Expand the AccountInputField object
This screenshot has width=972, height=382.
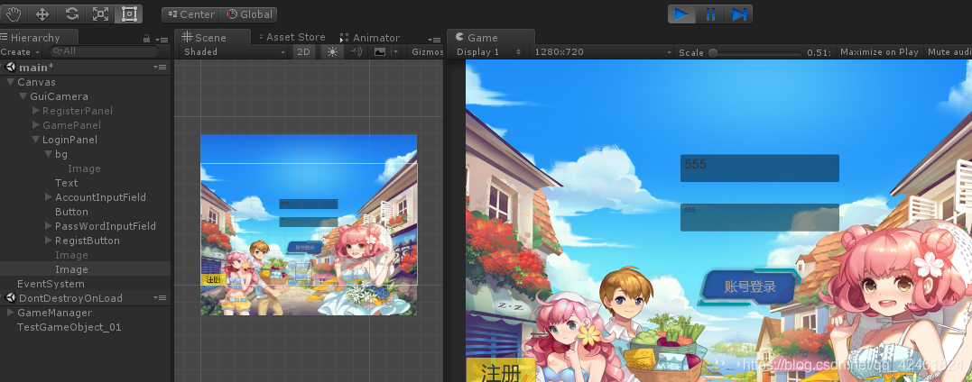[x=49, y=197]
